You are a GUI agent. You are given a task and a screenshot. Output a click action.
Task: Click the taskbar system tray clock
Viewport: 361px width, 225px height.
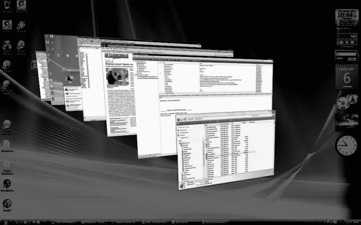click(355, 222)
